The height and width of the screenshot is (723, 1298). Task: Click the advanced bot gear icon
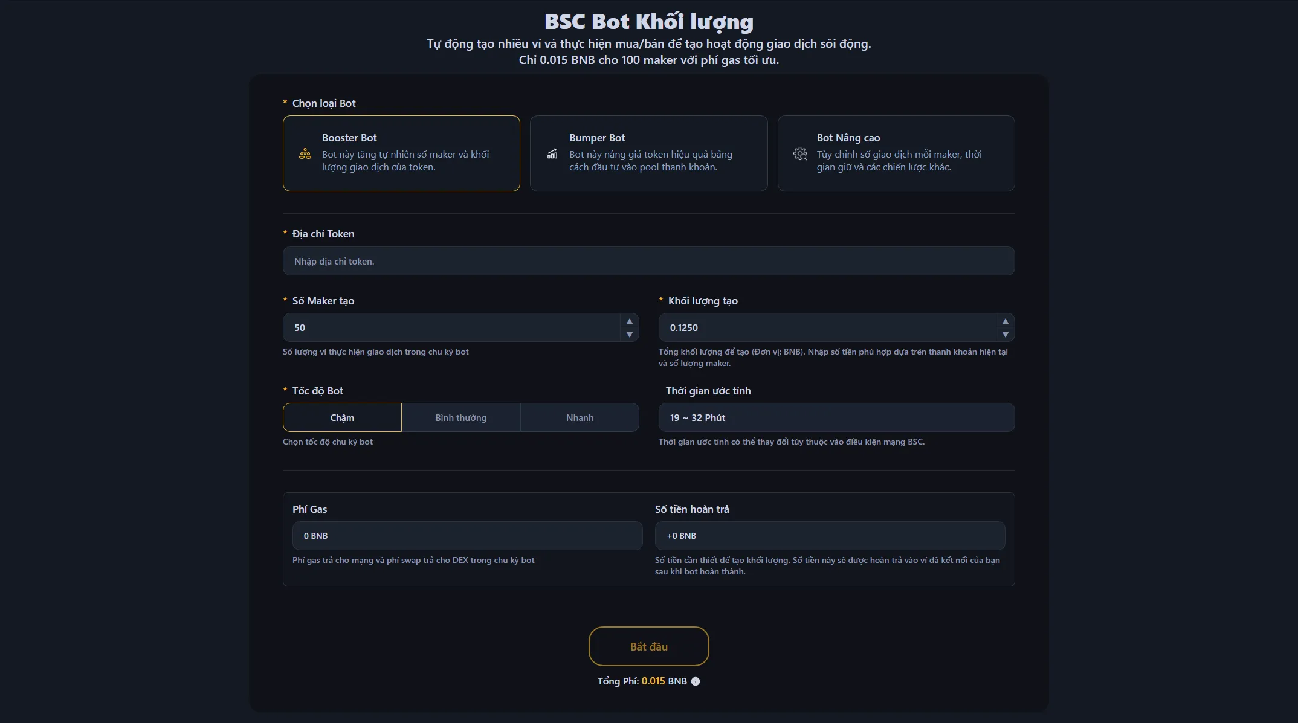point(800,154)
